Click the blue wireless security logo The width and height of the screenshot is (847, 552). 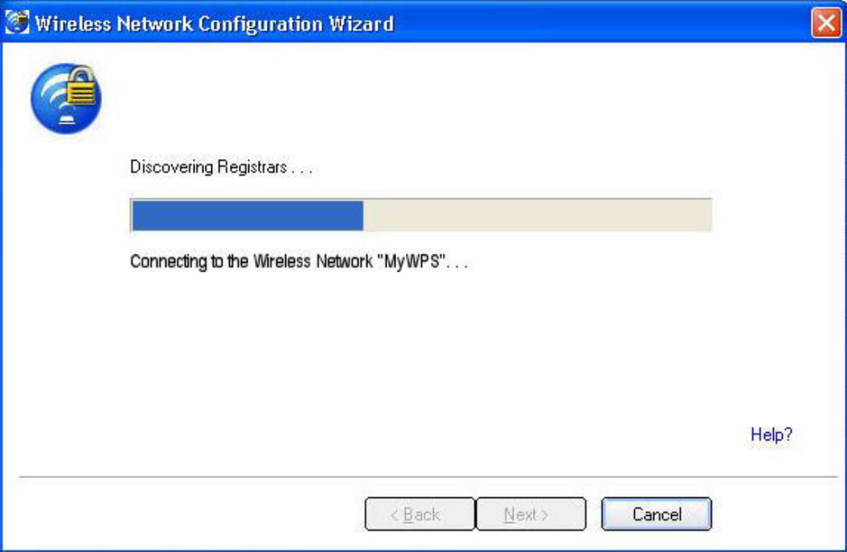pyautogui.click(x=66, y=98)
